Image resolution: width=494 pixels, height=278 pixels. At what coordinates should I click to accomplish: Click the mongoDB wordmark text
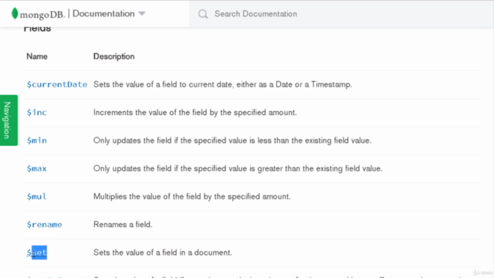[42, 15]
